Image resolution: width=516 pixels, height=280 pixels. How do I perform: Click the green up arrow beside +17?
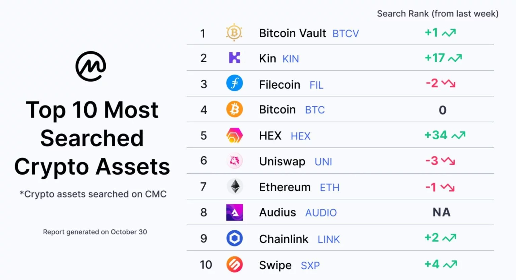[455, 58]
